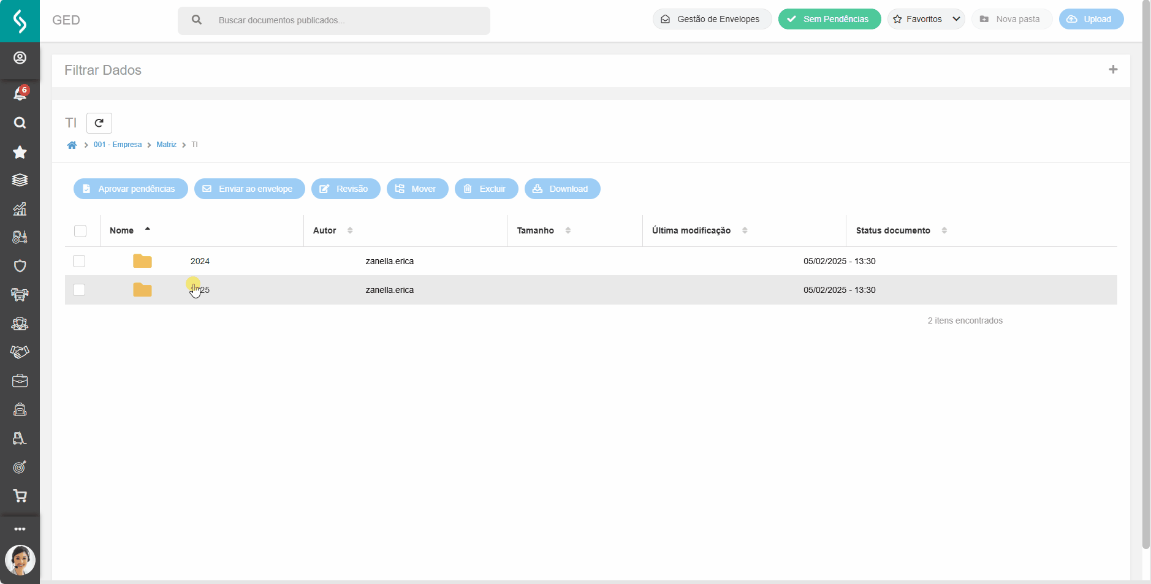
Task: Go to home via breadcrumb house icon
Action: 72,145
